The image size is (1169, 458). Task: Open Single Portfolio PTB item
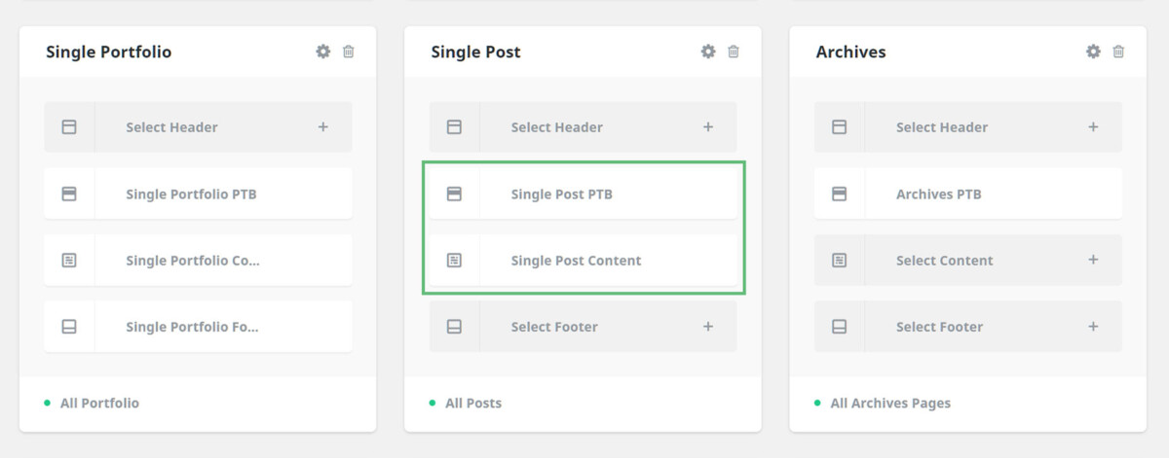pos(198,194)
